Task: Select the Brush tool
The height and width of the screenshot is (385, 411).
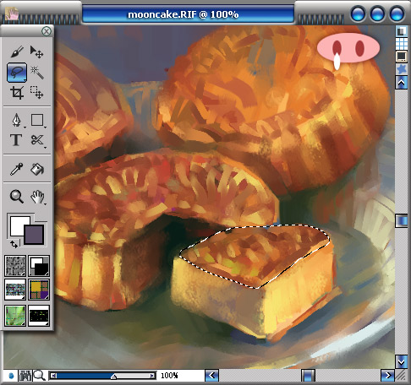Action: point(17,52)
